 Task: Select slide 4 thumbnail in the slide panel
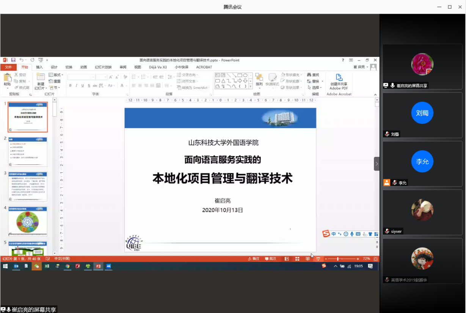click(28, 220)
